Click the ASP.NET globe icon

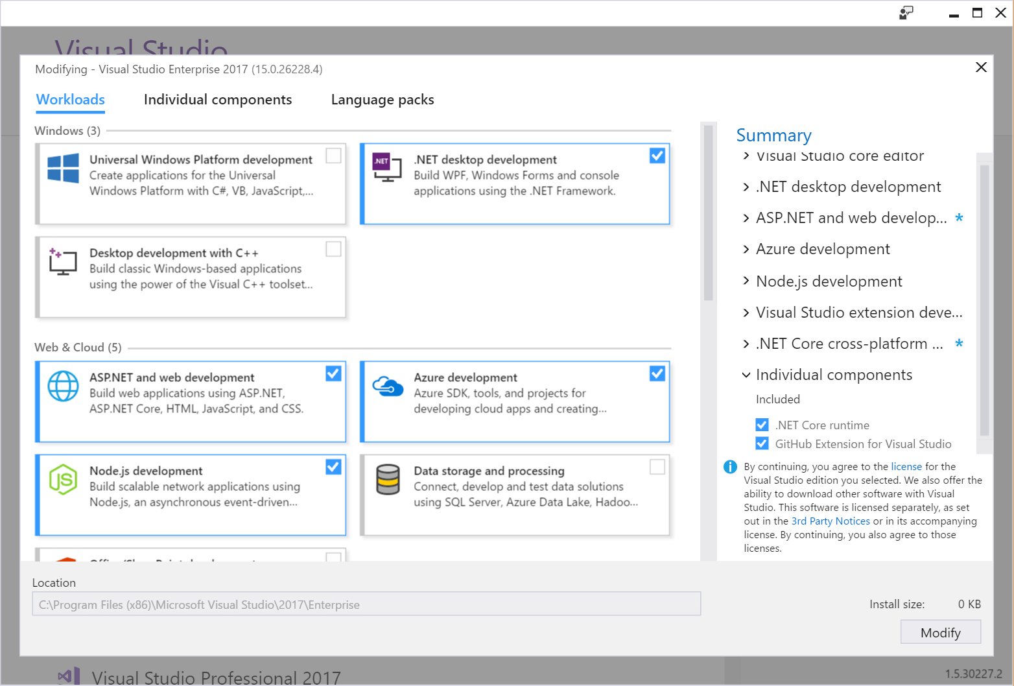coord(63,386)
